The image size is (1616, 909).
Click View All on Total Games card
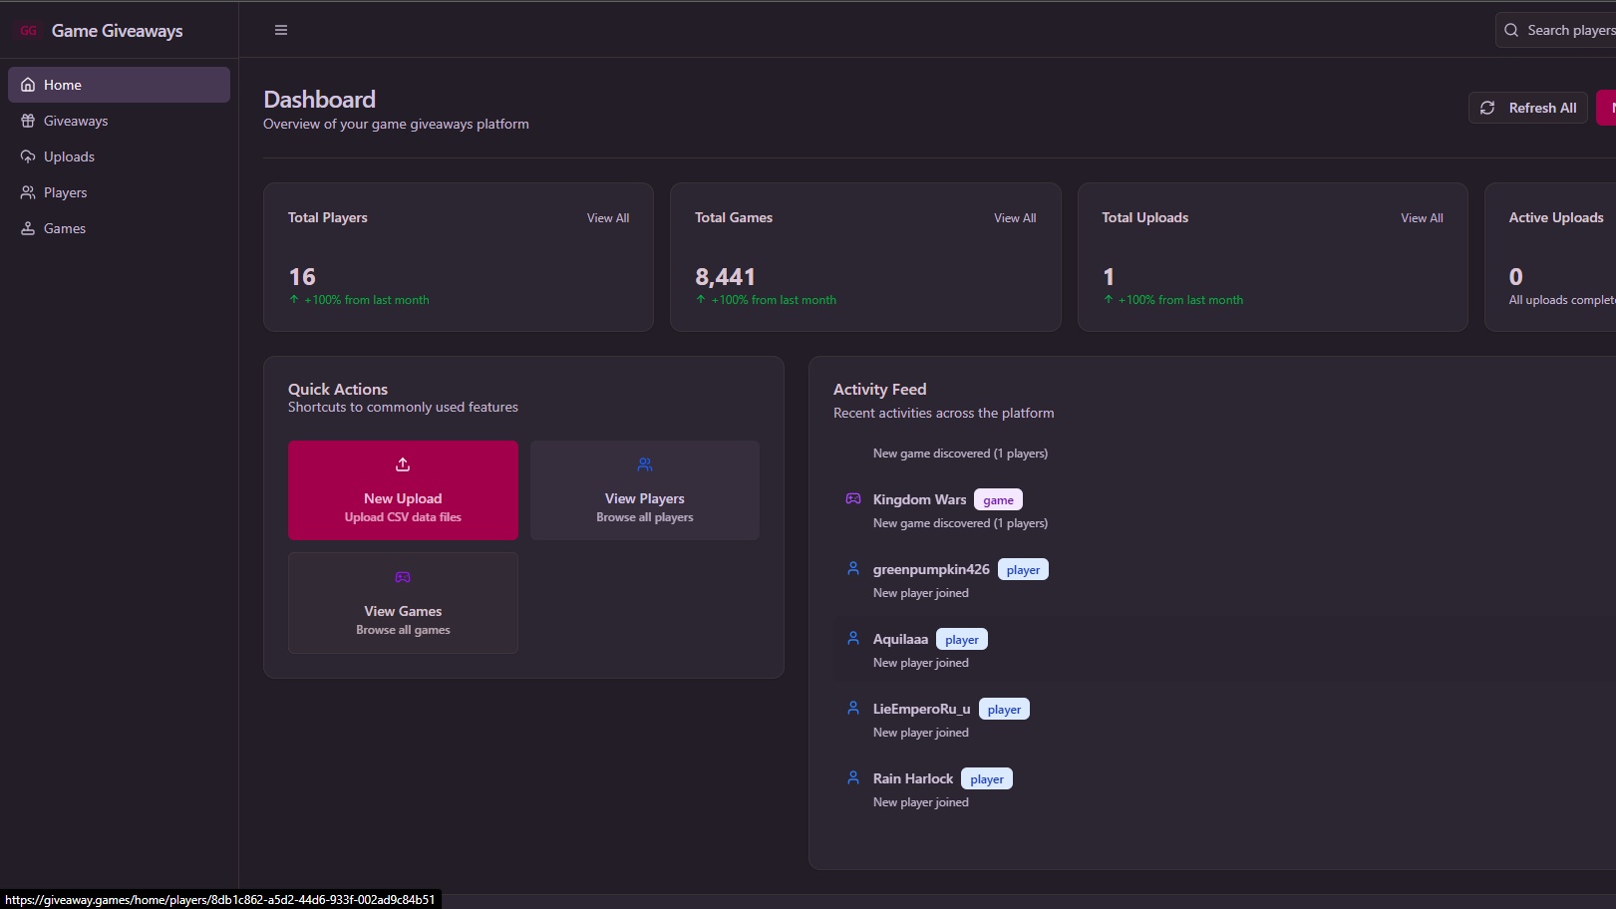pyautogui.click(x=1015, y=218)
